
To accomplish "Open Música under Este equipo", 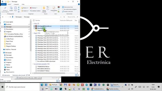I will coord(8,65).
